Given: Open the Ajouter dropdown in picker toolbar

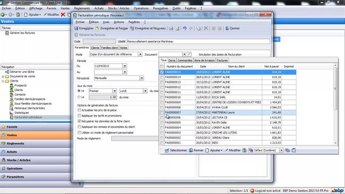Looking at the screenshot, I should [214, 150].
